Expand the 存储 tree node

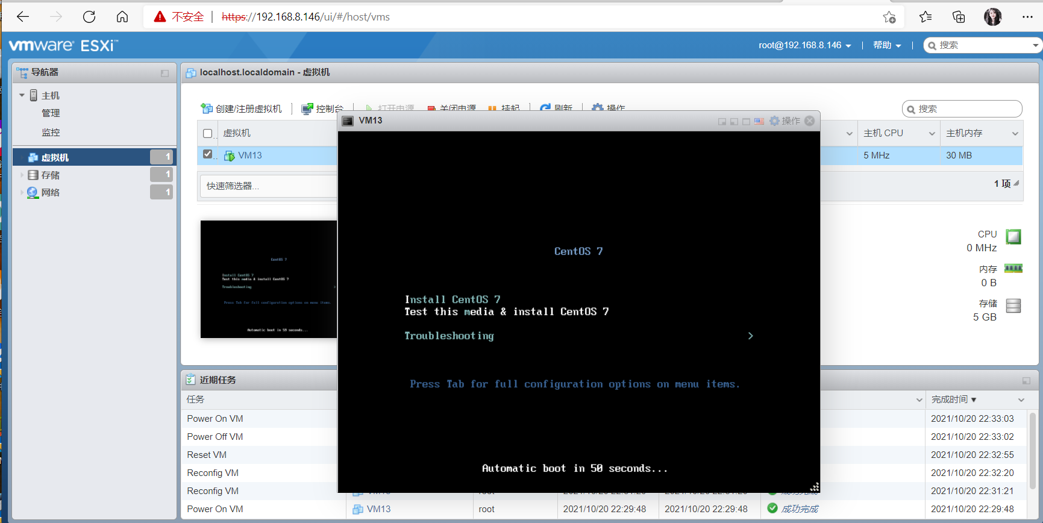point(22,175)
